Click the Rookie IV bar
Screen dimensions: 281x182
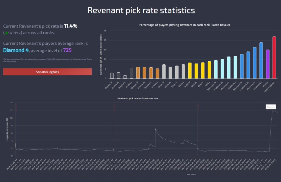(x=112, y=76)
